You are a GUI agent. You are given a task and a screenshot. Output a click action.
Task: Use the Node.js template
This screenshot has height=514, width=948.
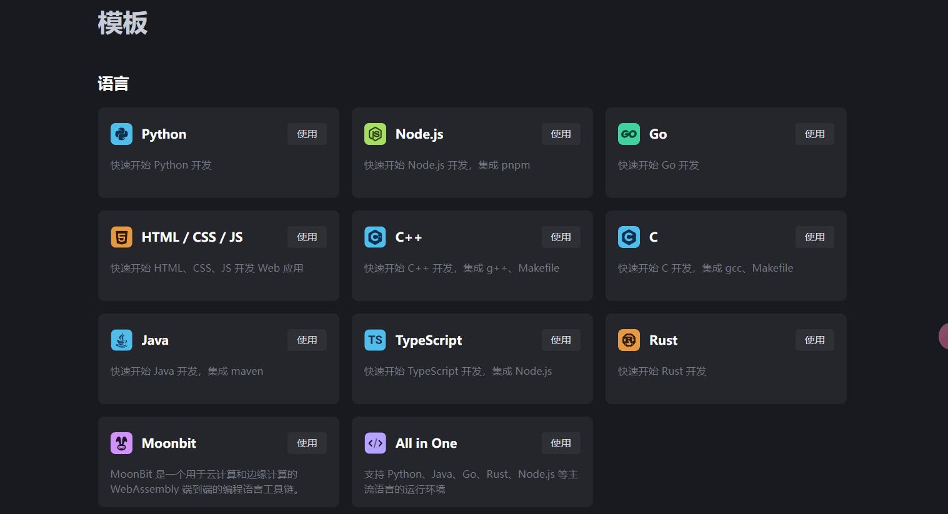coord(561,134)
